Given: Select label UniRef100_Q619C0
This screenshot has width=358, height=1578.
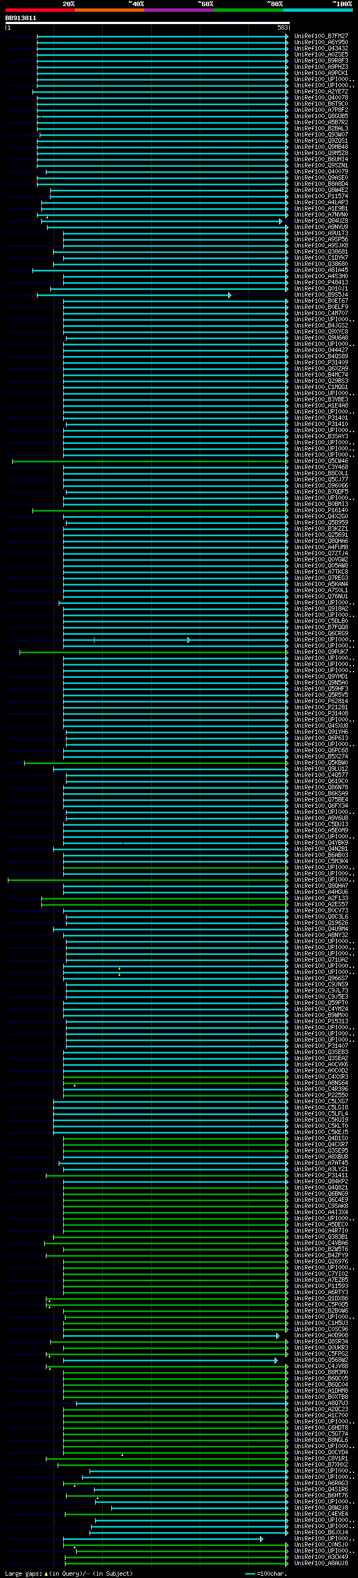Looking at the screenshot, I should coord(321,781).
